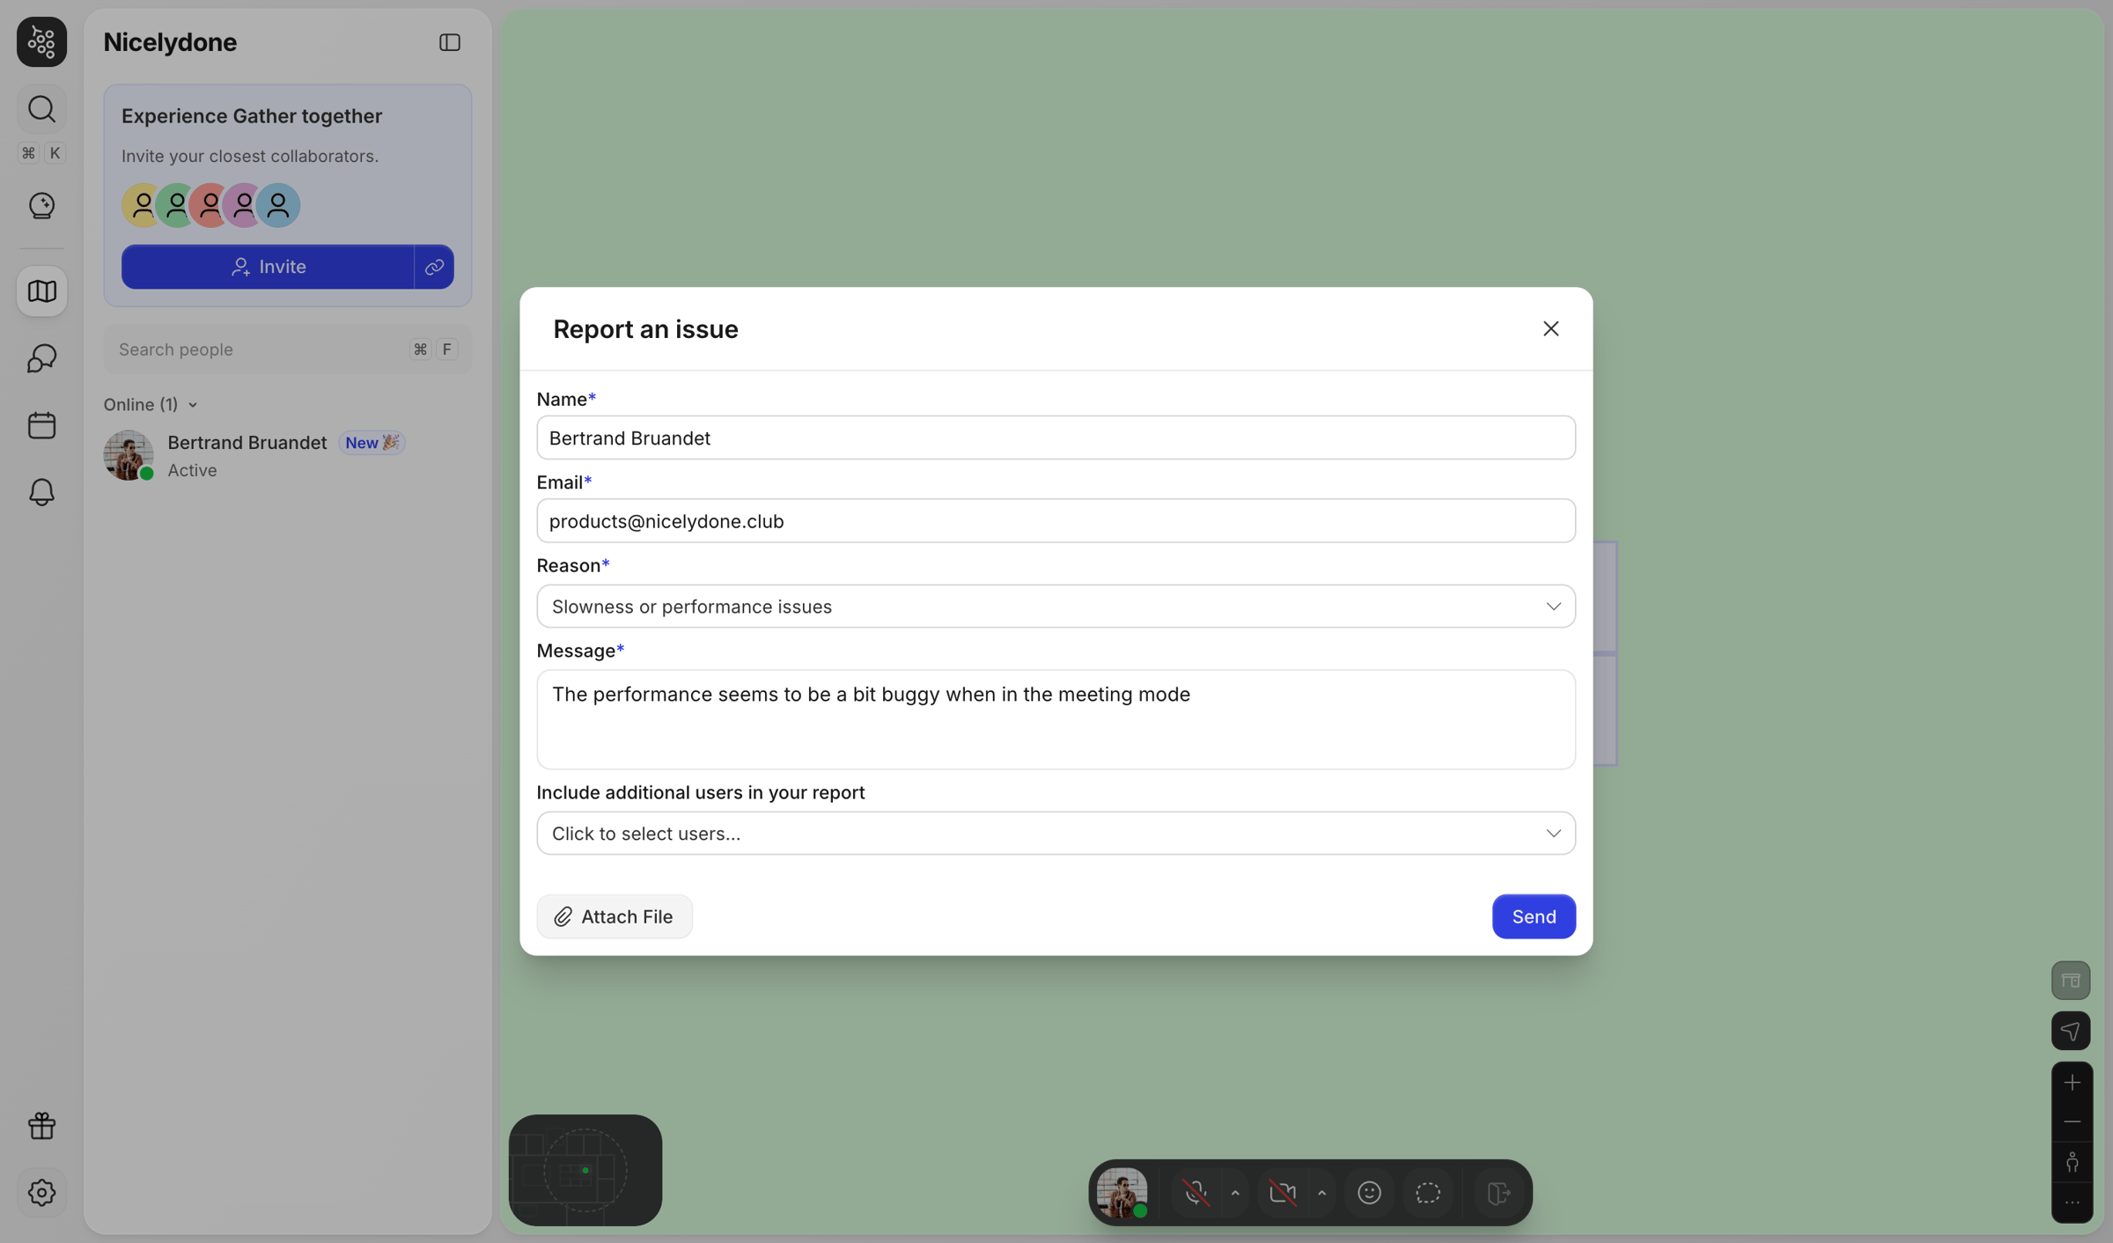Screen dimensions: 2113x1243
Task: Click the Email input field
Action: 1056,521
